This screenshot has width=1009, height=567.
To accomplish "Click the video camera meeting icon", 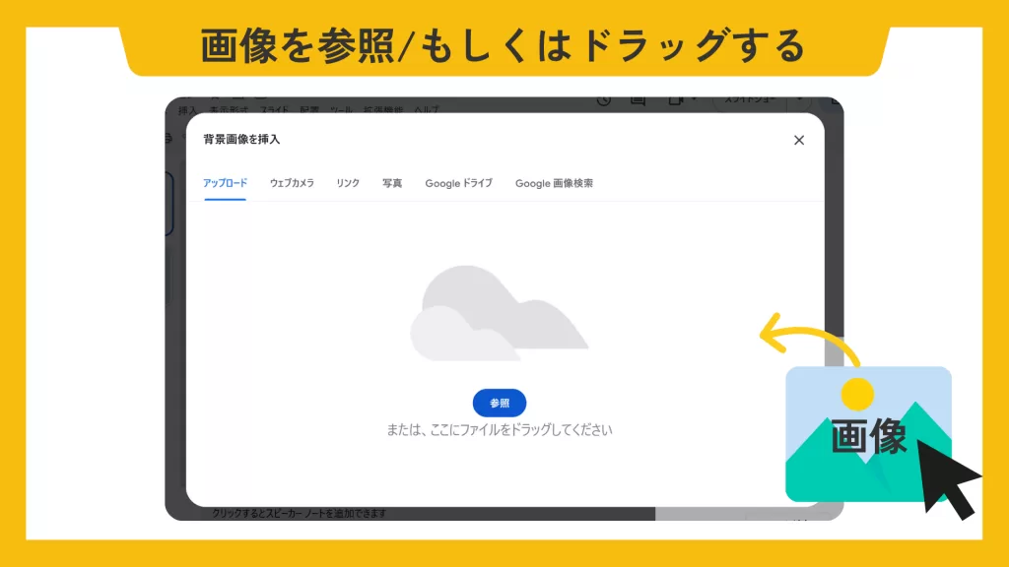I will [676, 100].
